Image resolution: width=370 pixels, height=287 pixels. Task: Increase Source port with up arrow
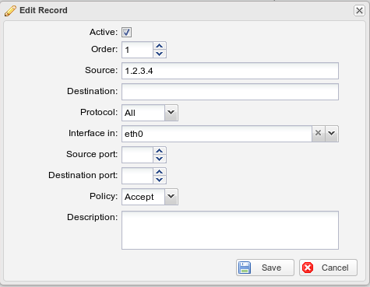coord(160,151)
